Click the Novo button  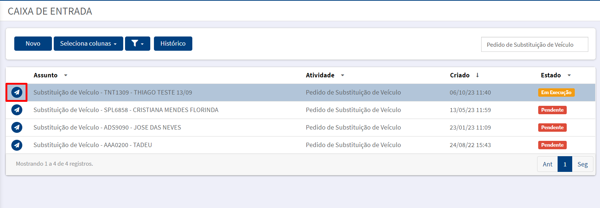pyautogui.click(x=33, y=43)
